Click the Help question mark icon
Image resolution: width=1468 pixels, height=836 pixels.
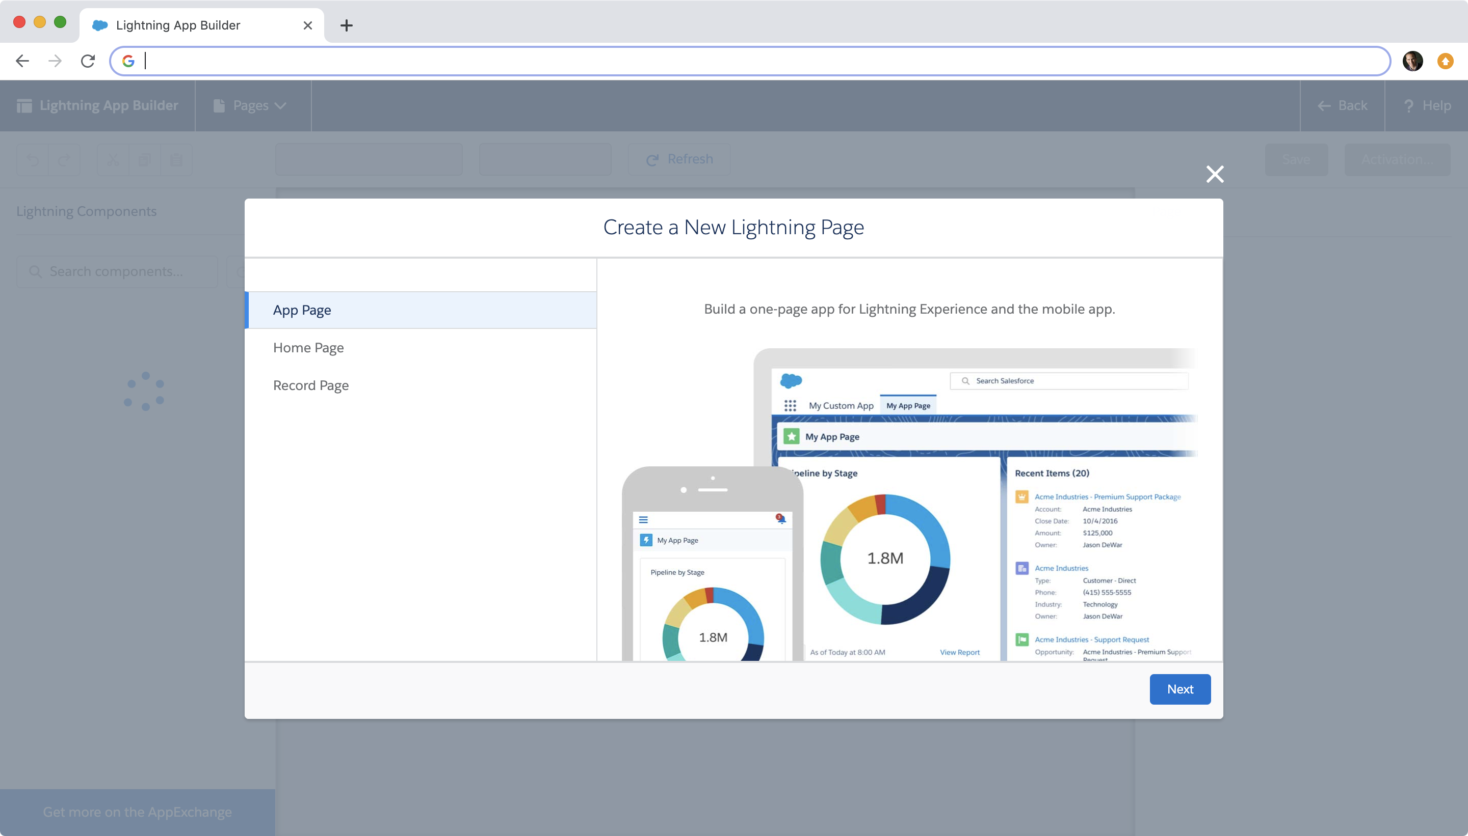coord(1409,106)
